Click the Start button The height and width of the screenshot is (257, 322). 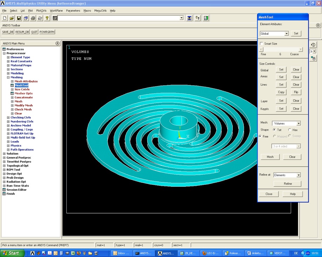click(x=12, y=253)
